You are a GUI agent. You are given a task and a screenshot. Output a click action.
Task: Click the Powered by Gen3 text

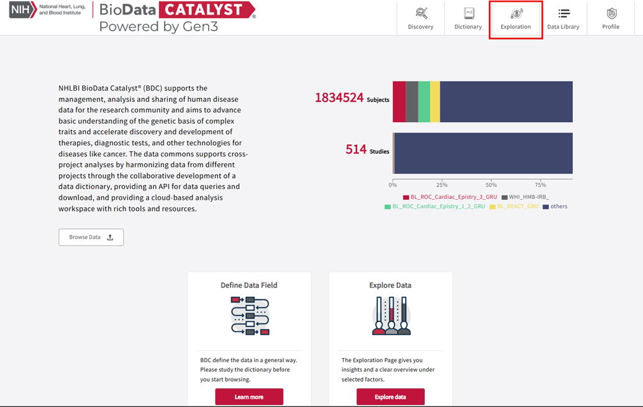tap(158, 27)
